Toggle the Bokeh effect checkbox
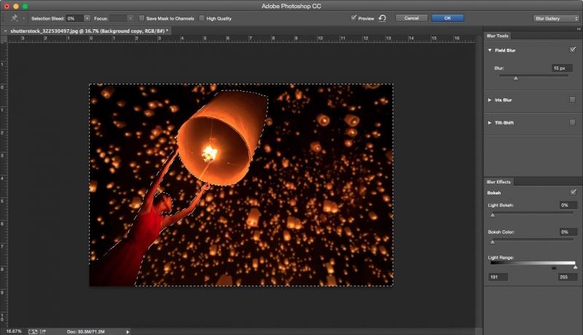 [572, 192]
